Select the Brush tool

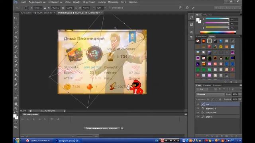pos(16,52)
